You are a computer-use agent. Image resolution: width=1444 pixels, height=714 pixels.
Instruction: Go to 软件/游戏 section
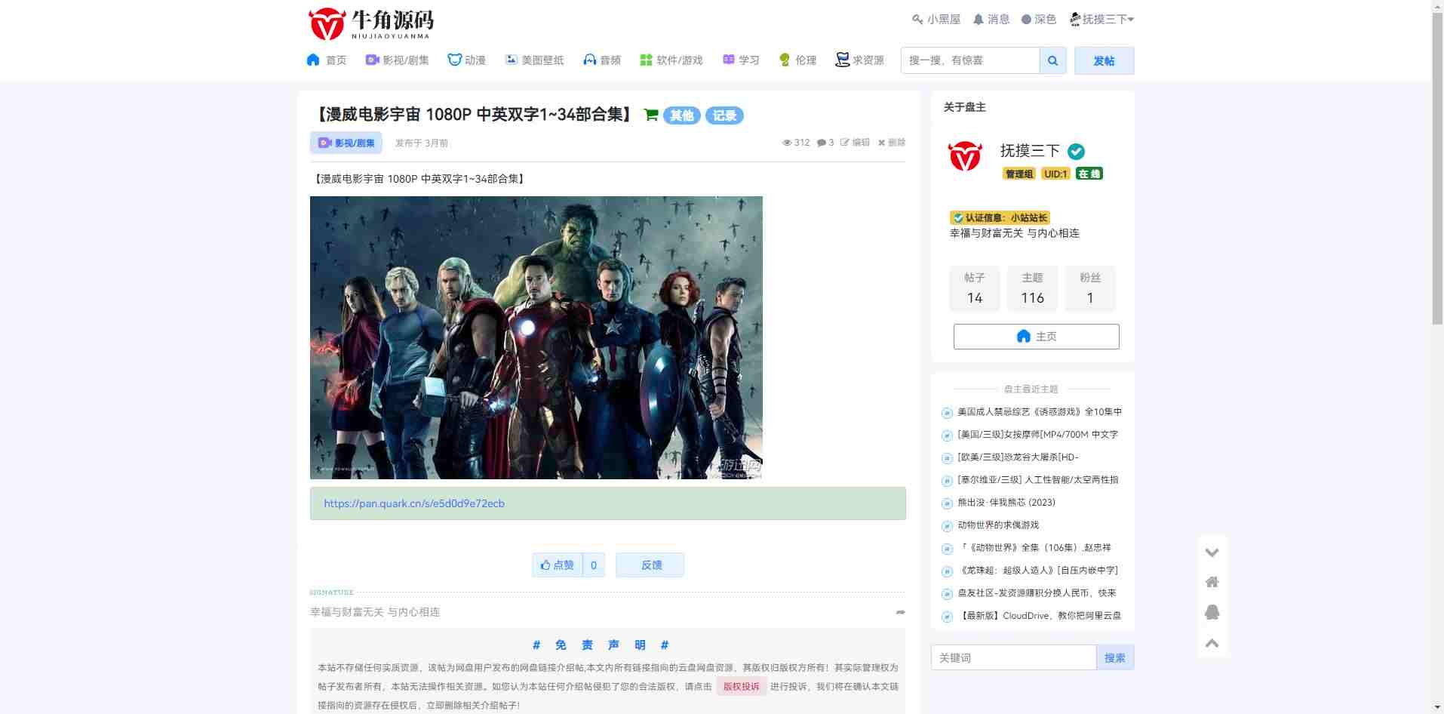tap(671, 60)
